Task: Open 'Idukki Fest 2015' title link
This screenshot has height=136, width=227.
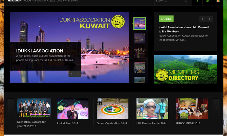Action: [x=68, y=124]
